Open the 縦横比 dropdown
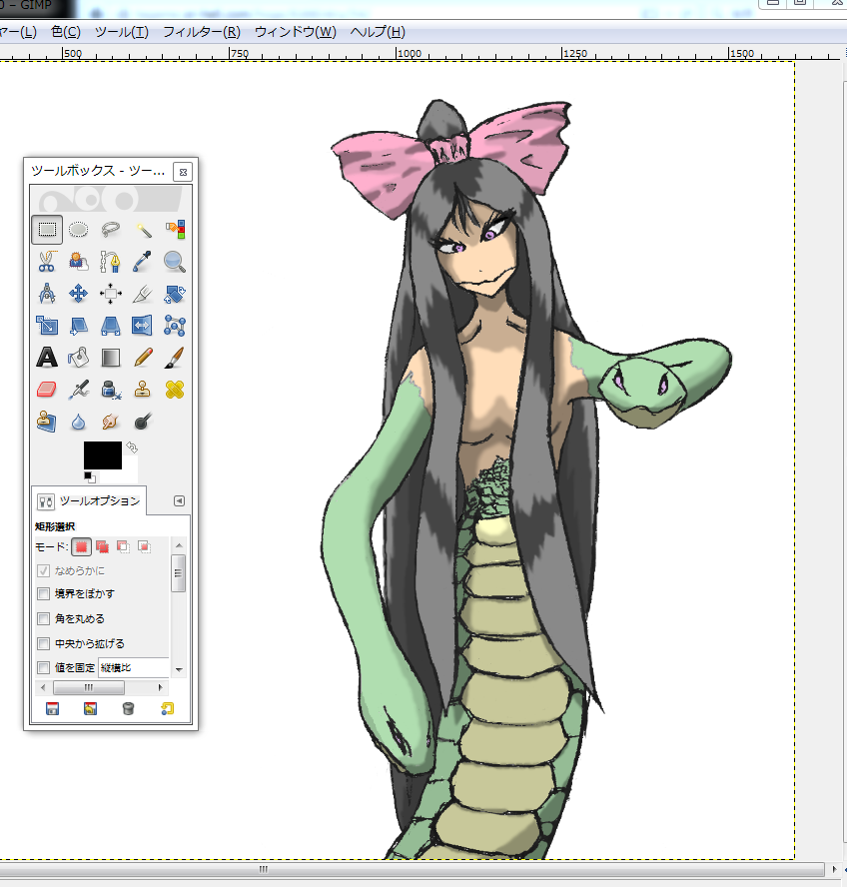This screenshot has width=847, height=887. point(134,667)
